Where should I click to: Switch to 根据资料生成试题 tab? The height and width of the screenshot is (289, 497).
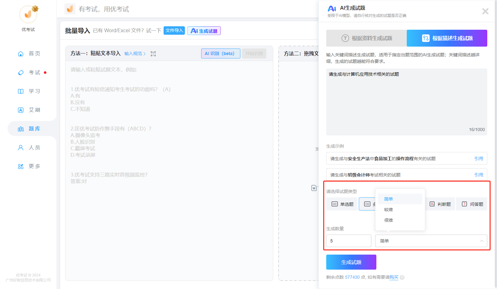(x=366, y=38)
